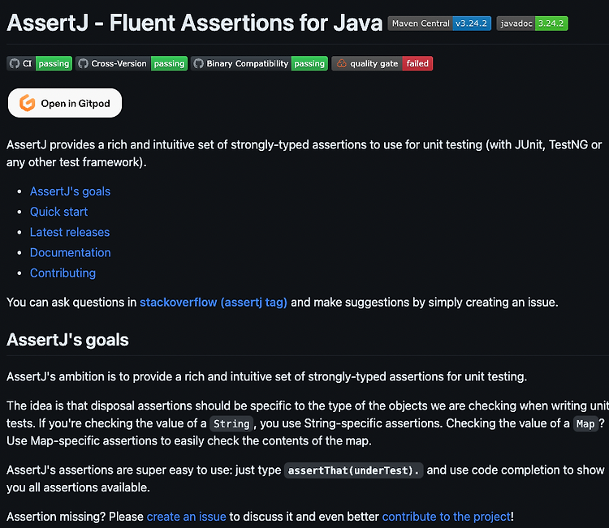Follow the AssertJ's goals link in list

71,191
